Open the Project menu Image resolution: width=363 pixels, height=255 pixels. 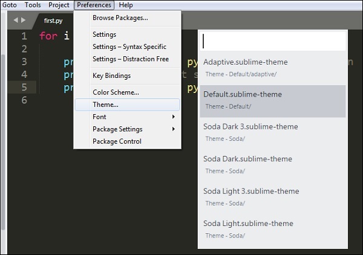pos(59,5)
